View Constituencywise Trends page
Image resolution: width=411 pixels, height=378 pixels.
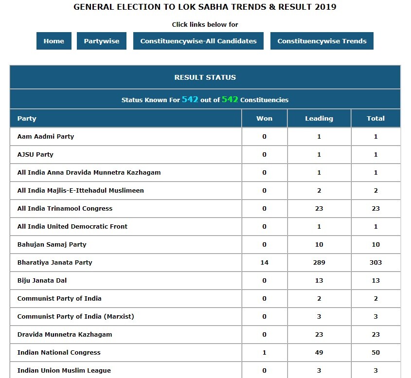(322, 41)
